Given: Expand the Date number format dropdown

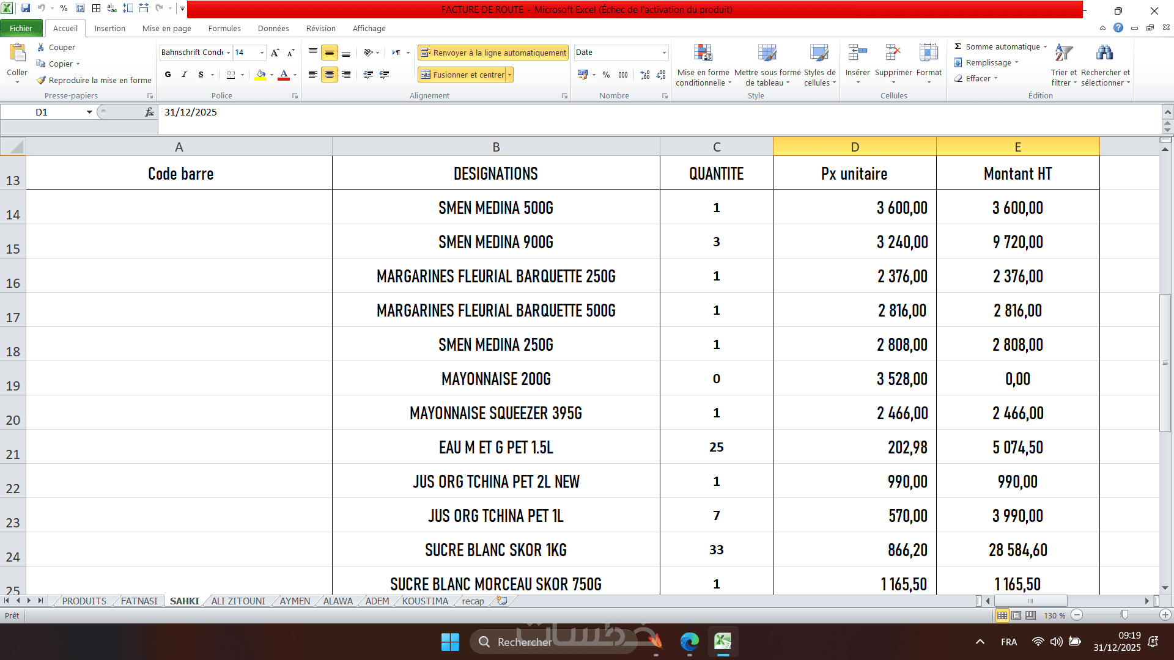Looking at the screenshot, I should [664, 53].
